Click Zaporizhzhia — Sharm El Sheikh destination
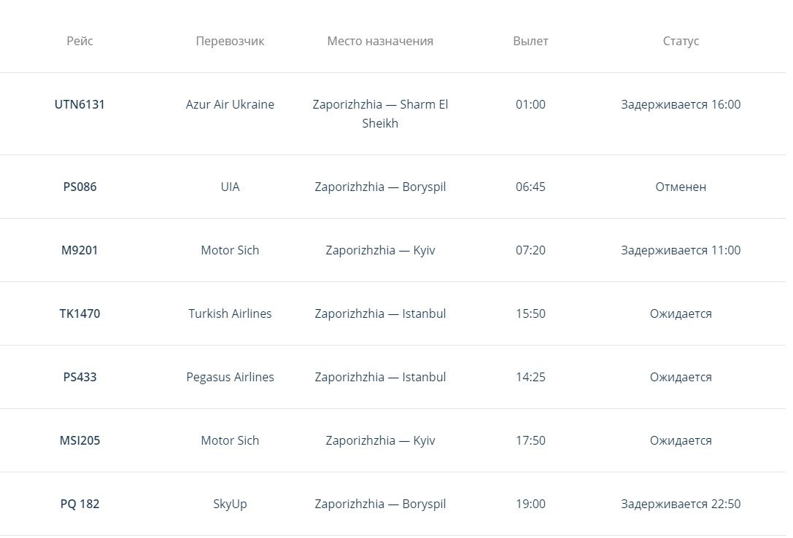Viewport: 793px width, 538px height. point(380,114)
